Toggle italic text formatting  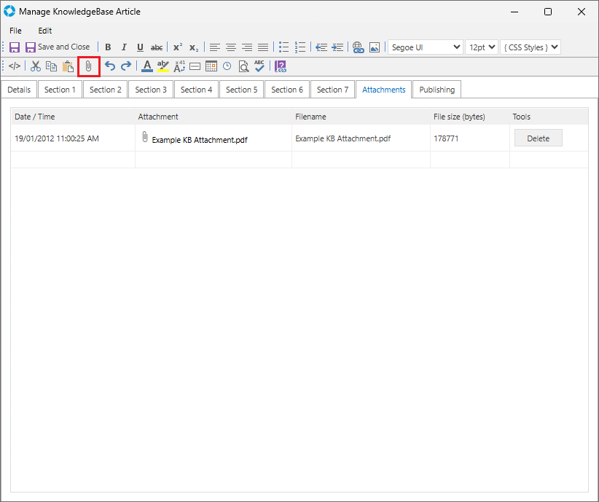[124, 47]
